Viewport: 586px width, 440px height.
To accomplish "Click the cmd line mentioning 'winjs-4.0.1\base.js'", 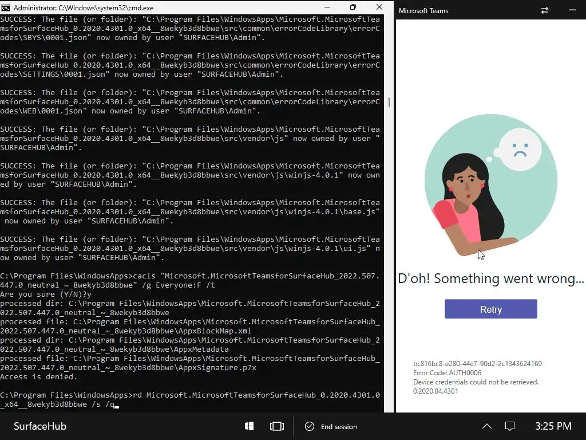I will click(x=190, y=212).
